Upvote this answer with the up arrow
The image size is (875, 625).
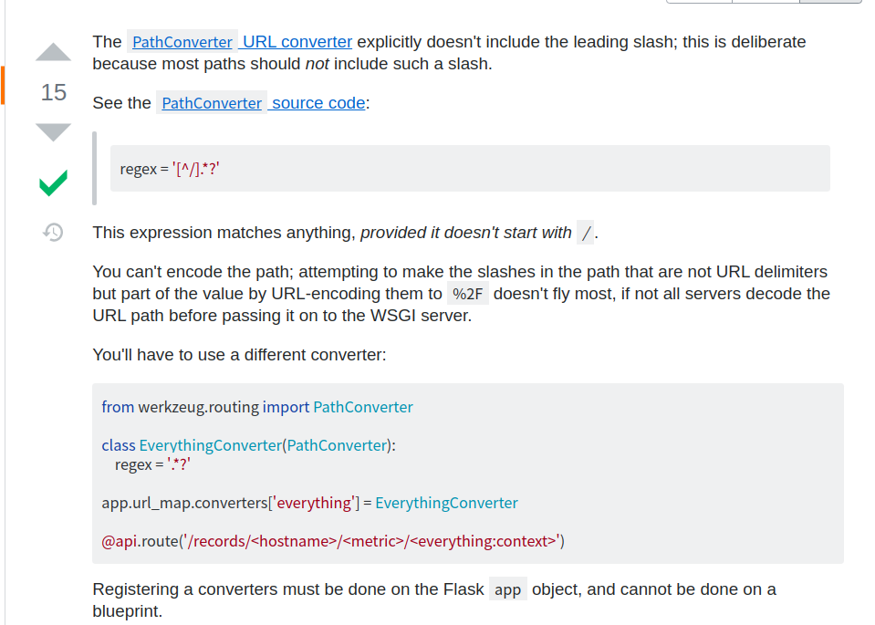coord(53,52)
